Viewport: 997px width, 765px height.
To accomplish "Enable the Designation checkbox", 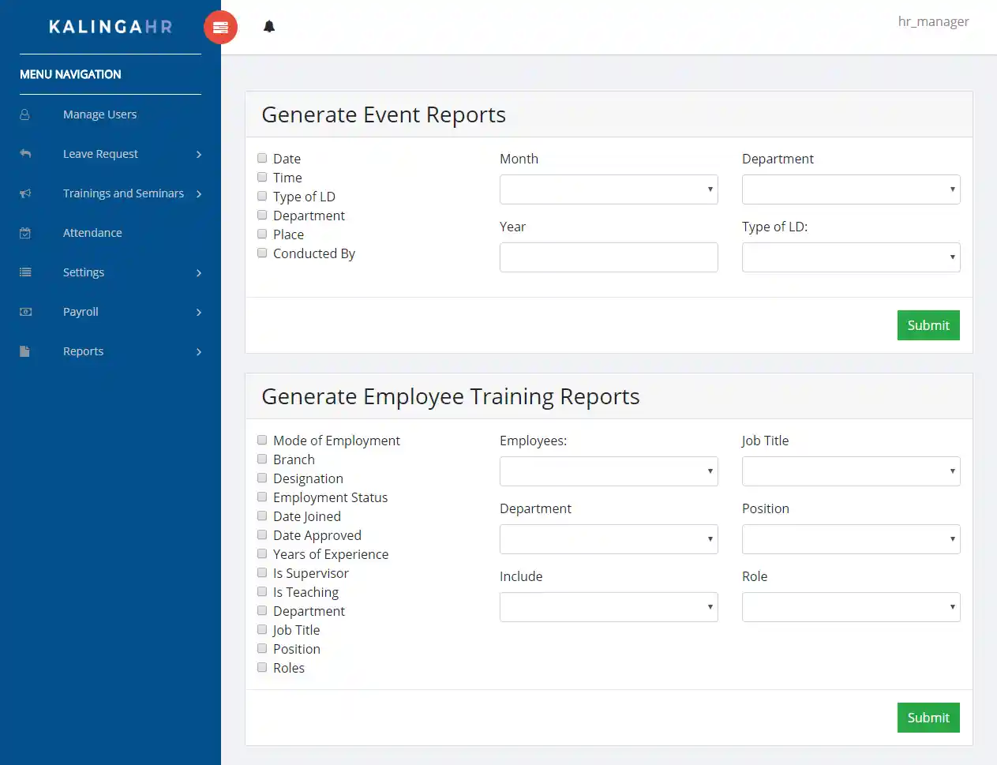I will [x=262, y=478].
